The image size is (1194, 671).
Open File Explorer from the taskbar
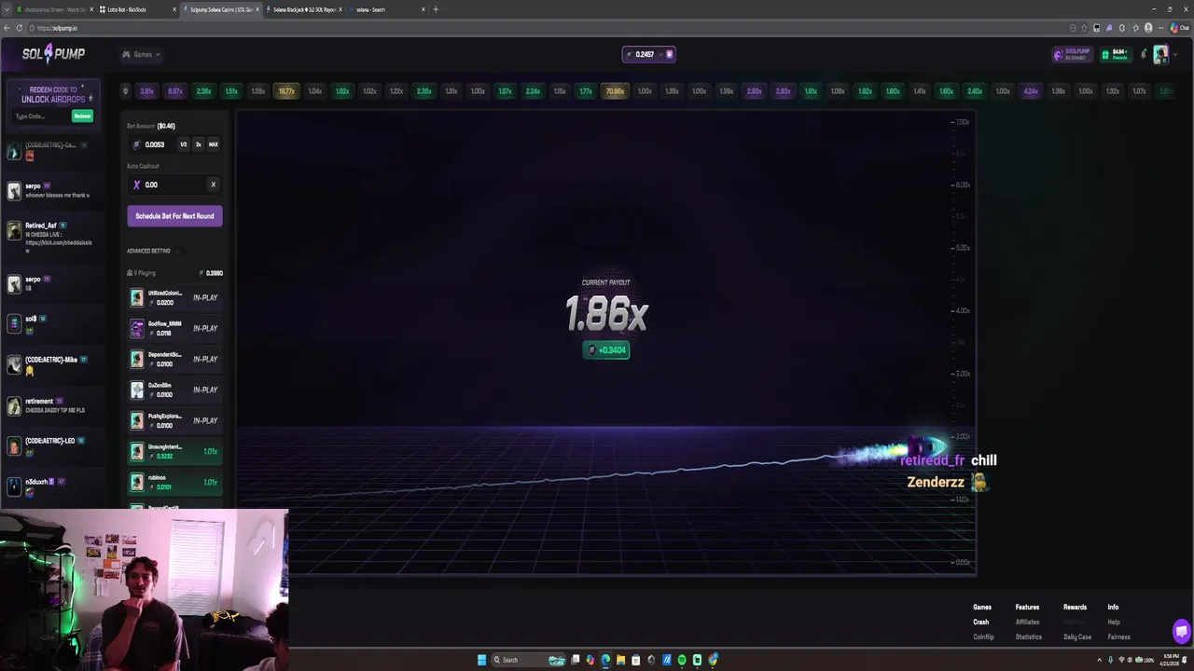point(620,660)
